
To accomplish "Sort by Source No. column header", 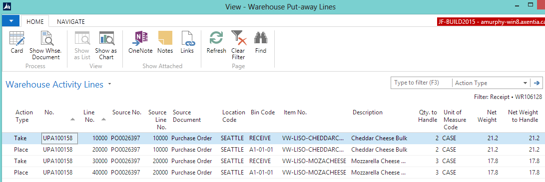I will [127, 112].
